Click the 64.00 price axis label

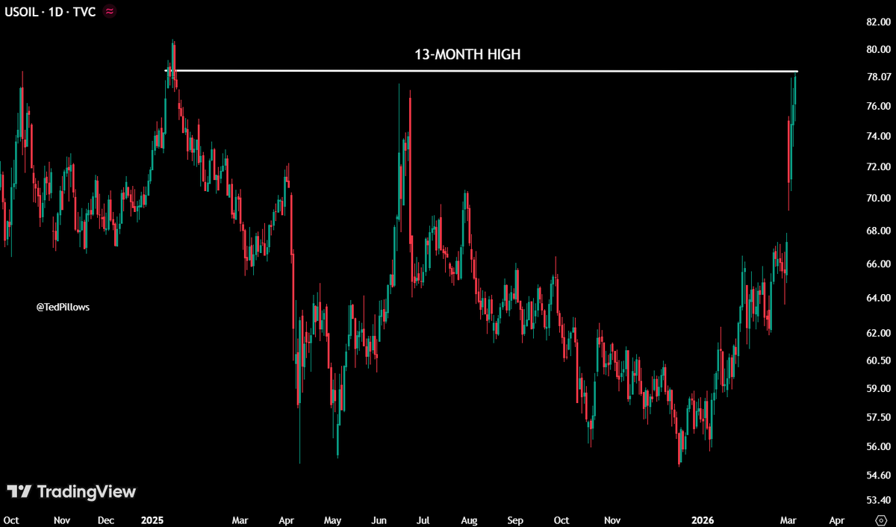coord(878,299)
